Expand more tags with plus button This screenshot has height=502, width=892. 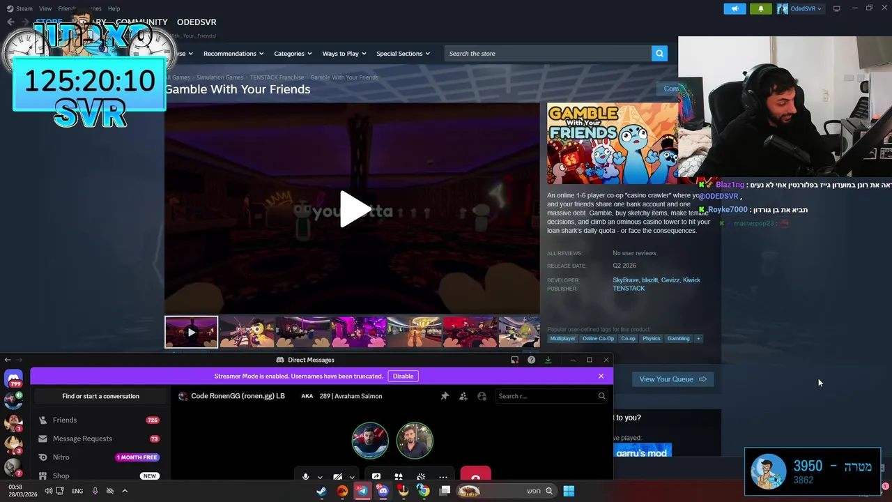click(698, 339)
